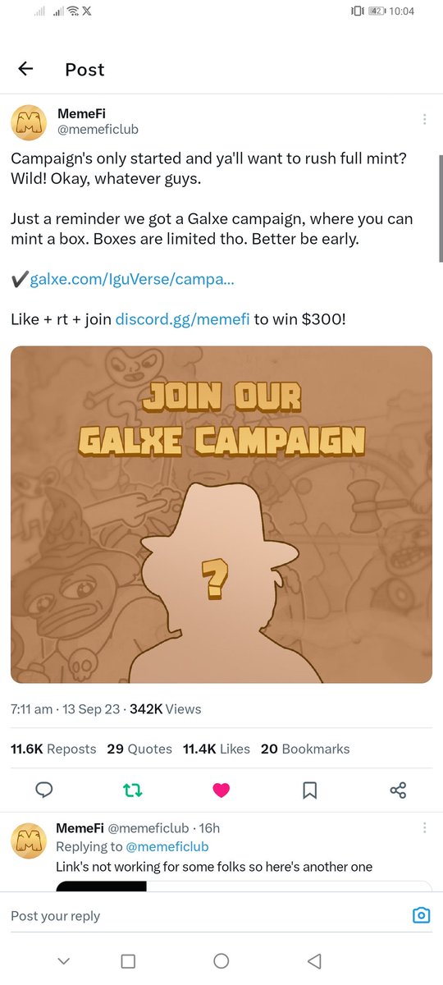
Task: Tap the camera icon in reply bar
Action: click(421, 915)
